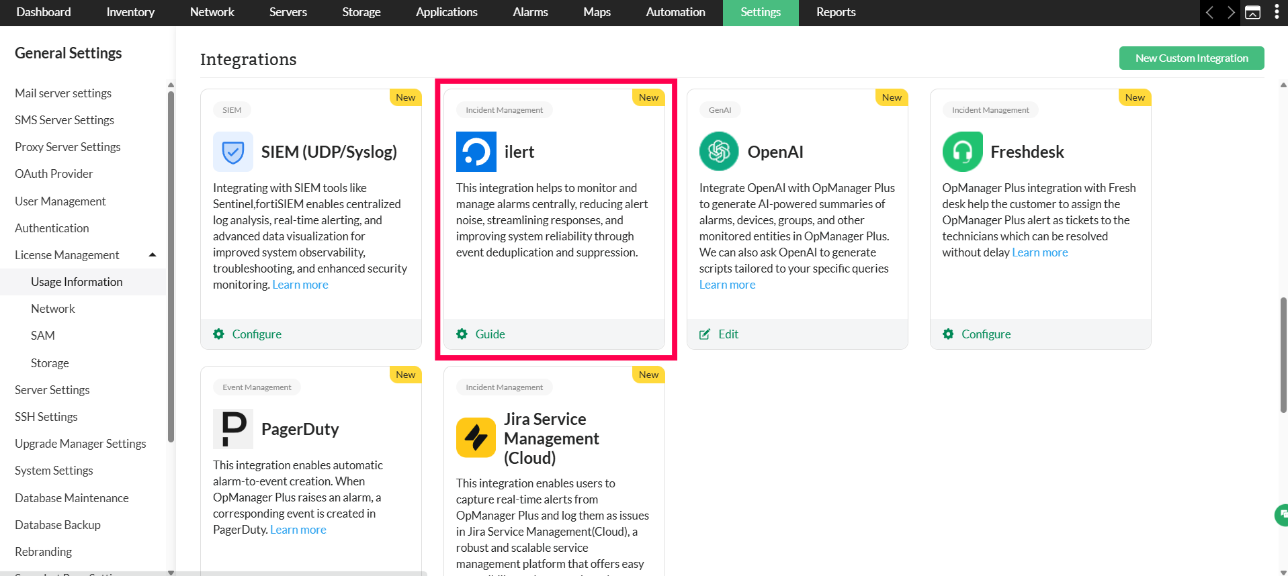The width and height of the screenshot is (1288, 576).
Task: Click the gear icon beside Freshdesk Configure
Action: tap(948, 334)
